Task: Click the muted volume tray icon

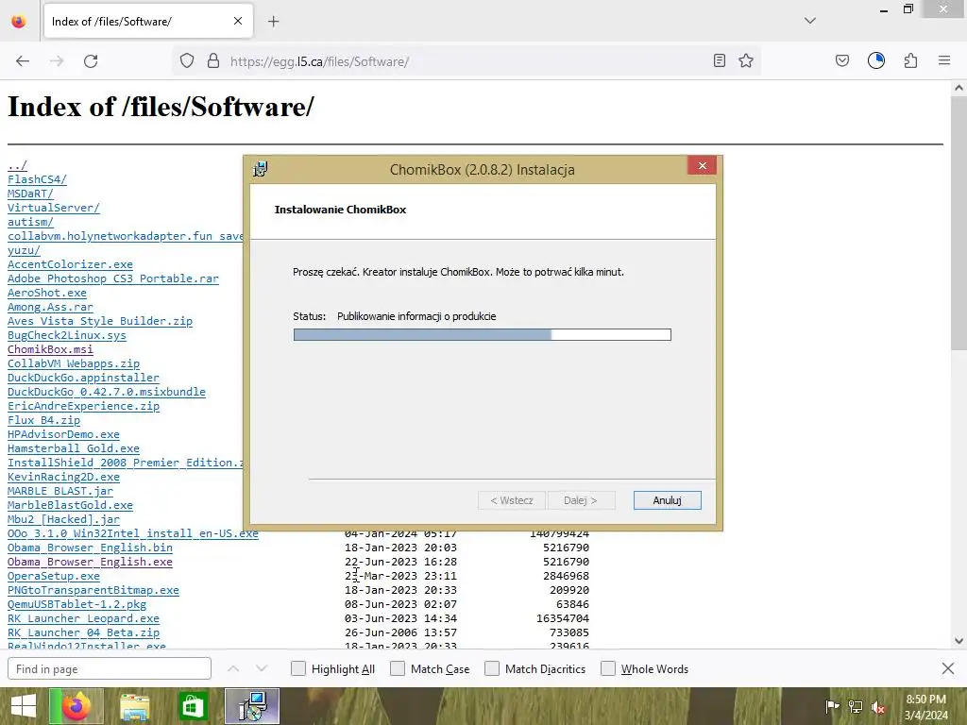Action: click(x=878, y=707)
